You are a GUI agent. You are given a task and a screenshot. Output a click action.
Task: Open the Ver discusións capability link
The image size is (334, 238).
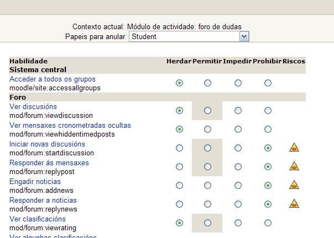click(33, 107)
